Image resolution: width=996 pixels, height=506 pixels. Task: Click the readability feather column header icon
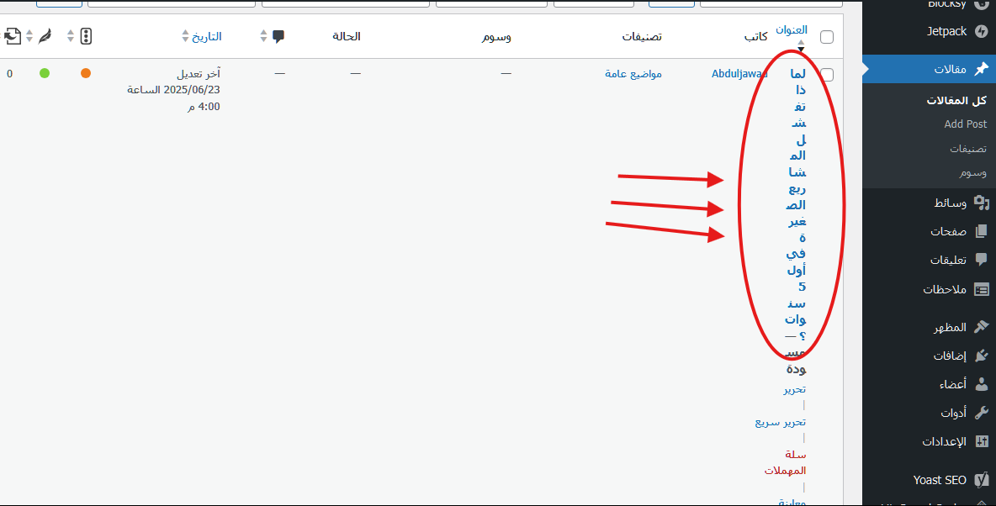(x=45, y=36)
